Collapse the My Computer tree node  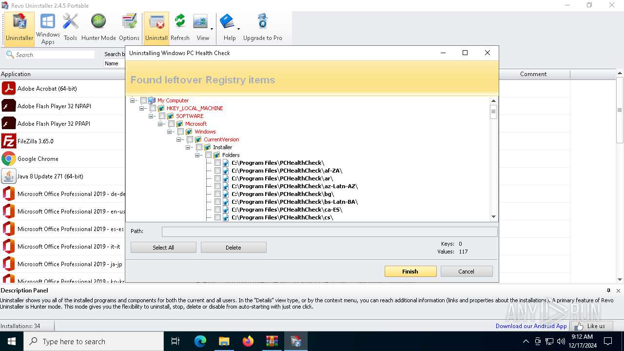tap(133, 100)
